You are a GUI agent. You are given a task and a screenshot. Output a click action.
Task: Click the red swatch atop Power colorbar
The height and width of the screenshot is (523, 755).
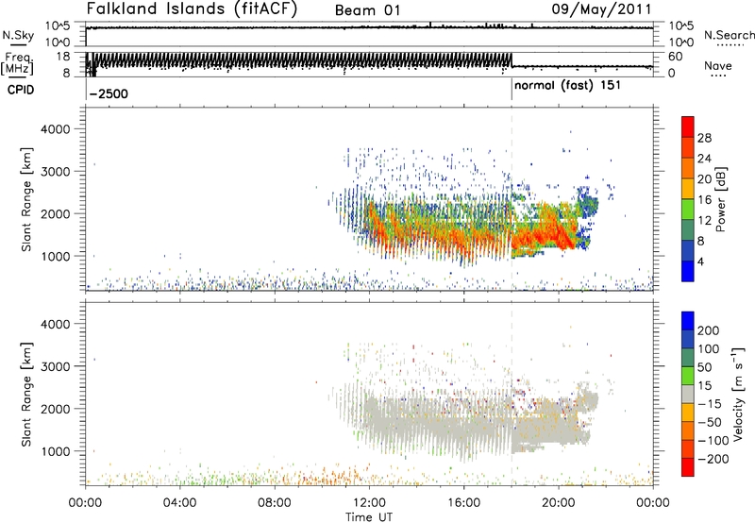(x=688, y=127)
